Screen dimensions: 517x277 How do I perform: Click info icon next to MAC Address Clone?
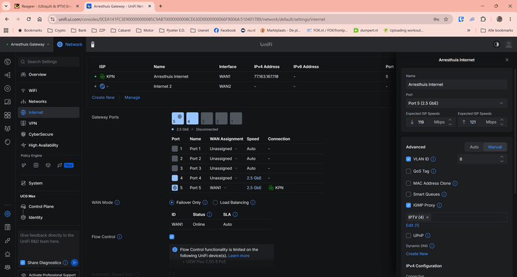(455, 183)
